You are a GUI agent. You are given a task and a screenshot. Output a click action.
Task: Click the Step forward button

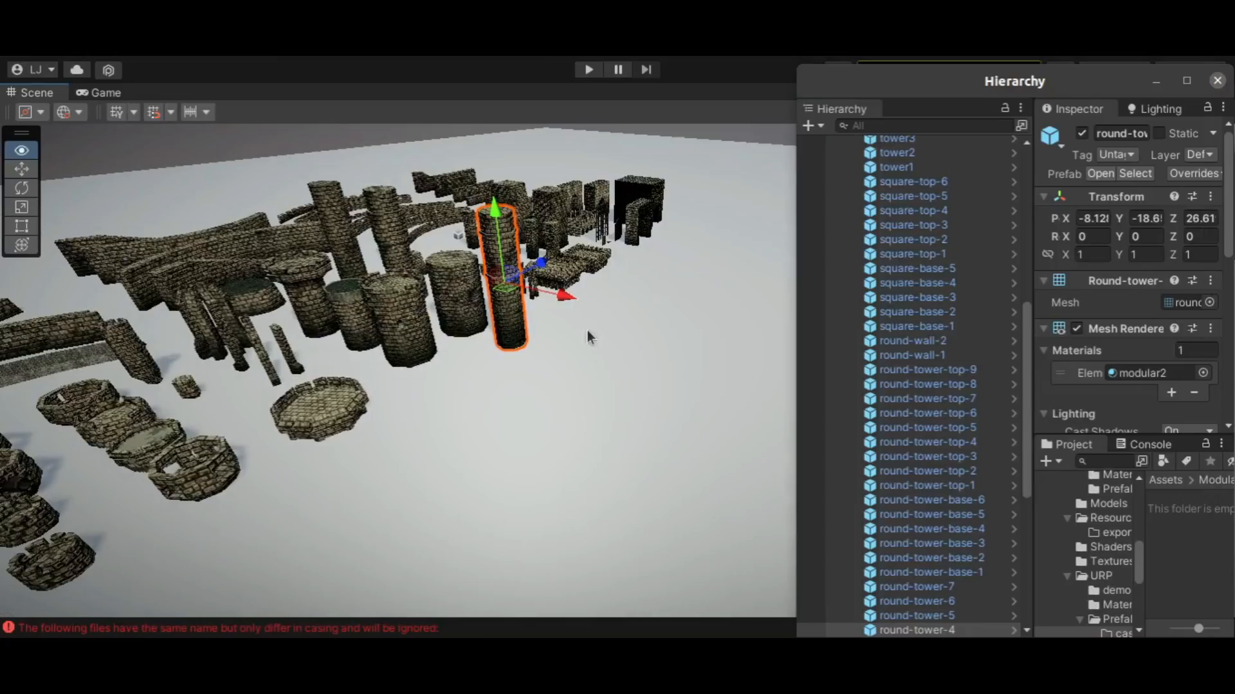pos(646,69)
